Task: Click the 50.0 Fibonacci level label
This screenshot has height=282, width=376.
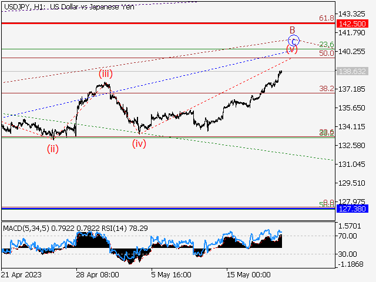Action: click(327, 53)
